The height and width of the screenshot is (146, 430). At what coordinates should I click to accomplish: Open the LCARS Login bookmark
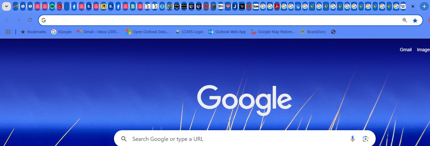click(x=189, y=32)
